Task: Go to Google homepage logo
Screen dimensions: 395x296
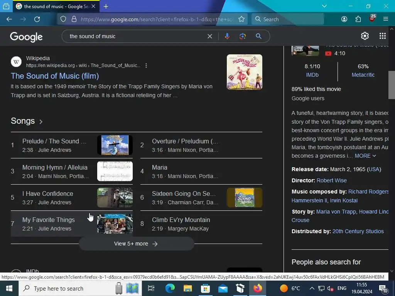Action: click(x=26, y=37)
